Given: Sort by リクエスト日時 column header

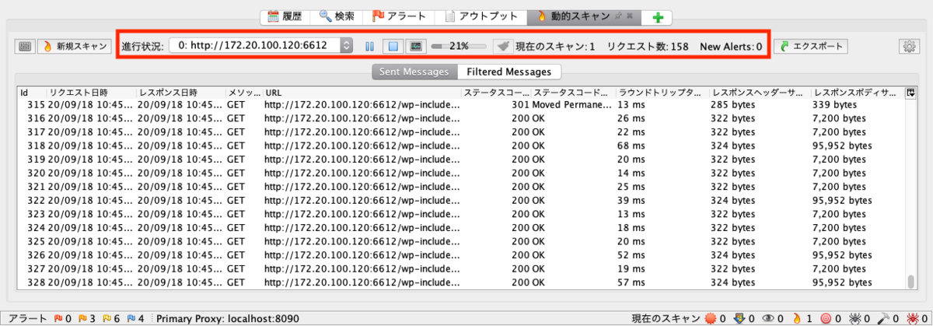Looking at the screenshot, I should (90, 93).
